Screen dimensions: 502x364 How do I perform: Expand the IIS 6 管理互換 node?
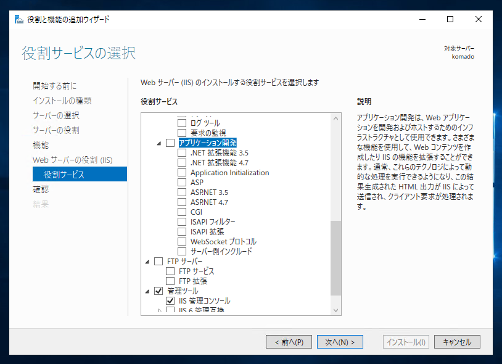(x=160, y=310)
